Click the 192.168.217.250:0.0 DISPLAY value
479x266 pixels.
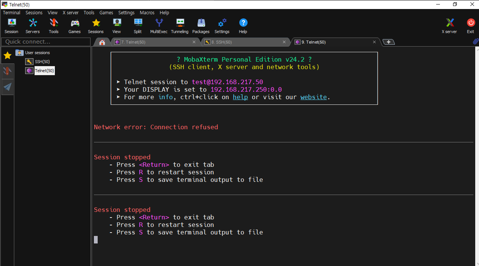246,89
